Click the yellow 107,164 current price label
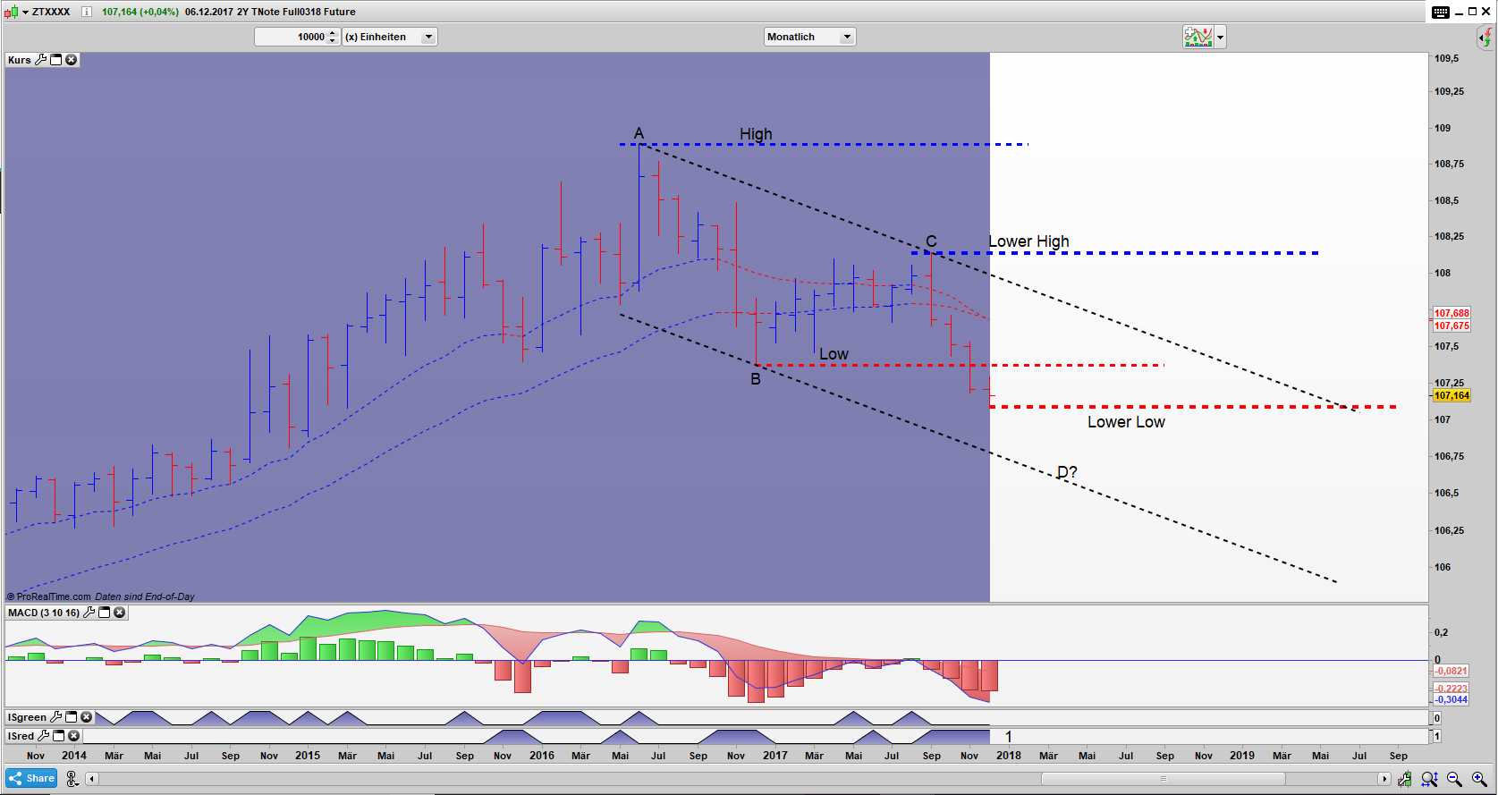Viewport: 1498px width, 795px height. (1451, 395)
